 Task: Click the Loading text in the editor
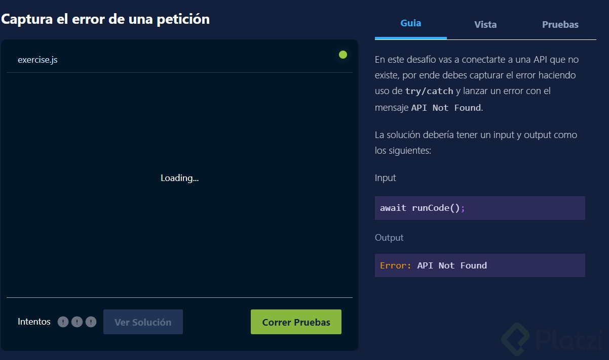coord(179,178)
